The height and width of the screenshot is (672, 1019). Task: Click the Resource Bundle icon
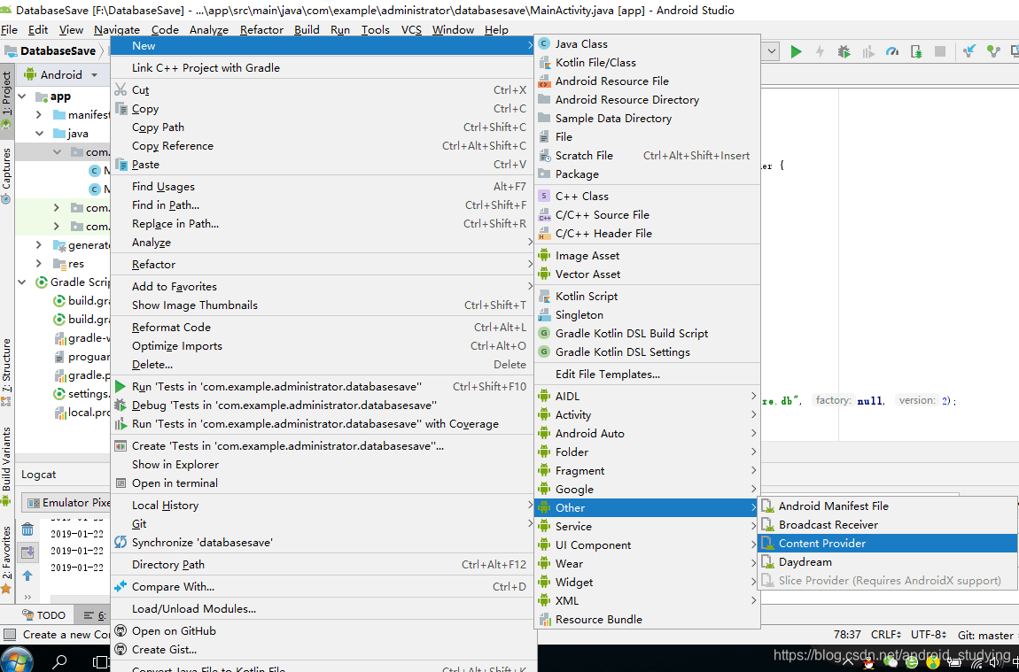544,620
